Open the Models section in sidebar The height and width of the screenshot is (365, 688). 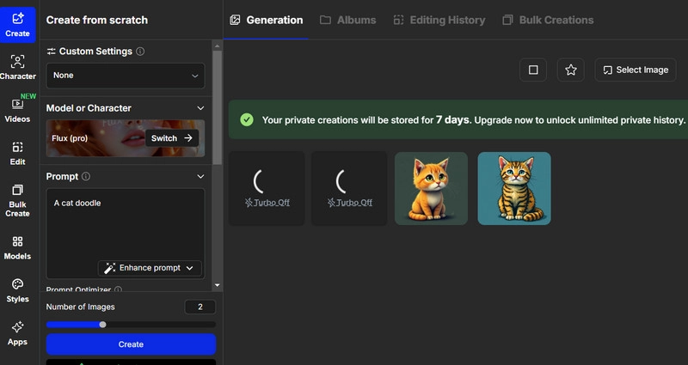coord(17,247)
